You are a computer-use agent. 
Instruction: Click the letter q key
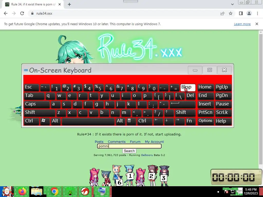pos(50,96)
